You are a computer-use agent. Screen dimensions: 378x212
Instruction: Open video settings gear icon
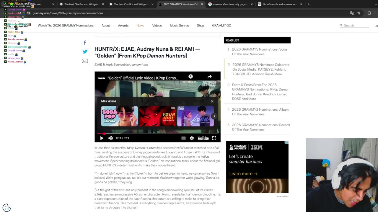coord(192,138)
